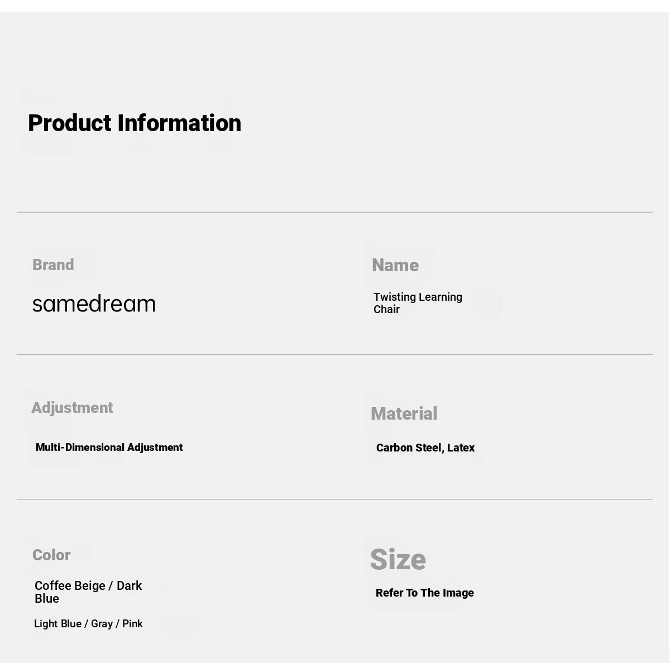Select the Adjustment label
670x663 pixels.
point(72,407)
